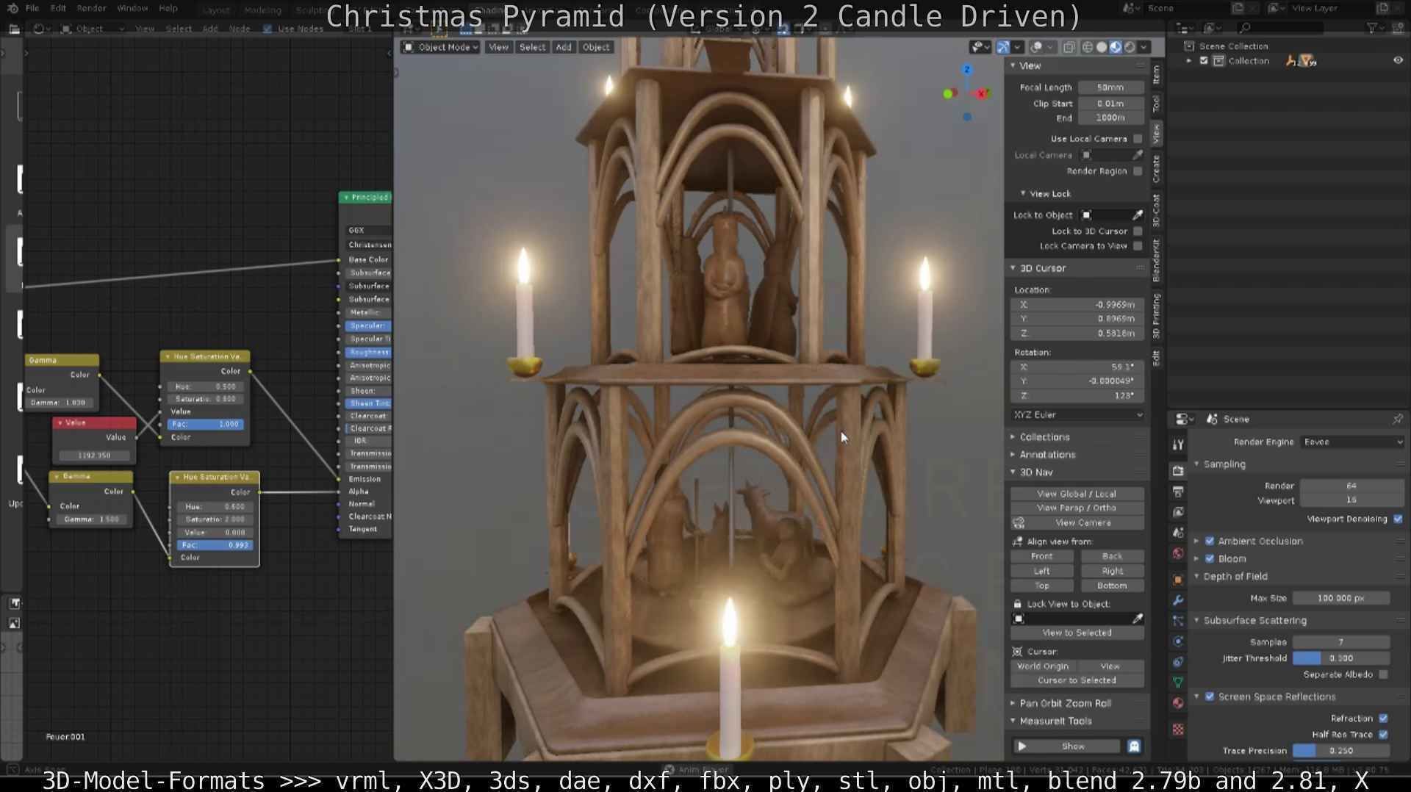
Task: Collapse the Sampling panel
Action: point(1224,464)
